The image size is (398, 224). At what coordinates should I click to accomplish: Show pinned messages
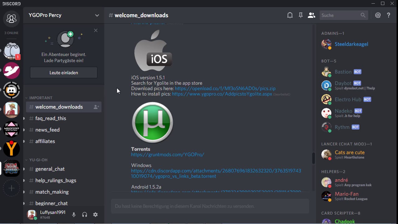(300, 15)
